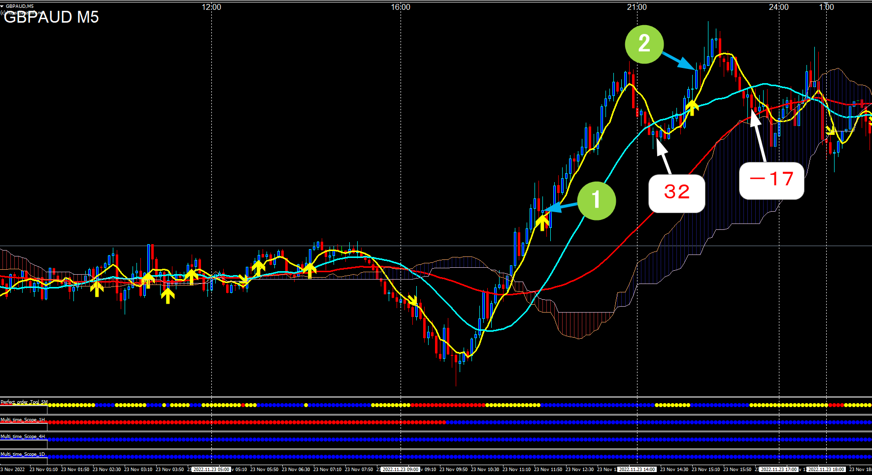The height and width of the screenshot is (475, 872).
Task: Click the 24:00 period separator label
Action: [779, 7]
